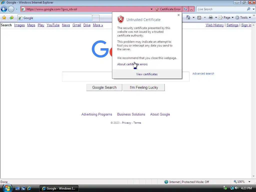Click the I'm Feeling Lucky button
256x192 pixels.
pyautogui.click(x=144, y=87)
